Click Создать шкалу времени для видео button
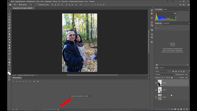197x111 pixels. point(79,96)
